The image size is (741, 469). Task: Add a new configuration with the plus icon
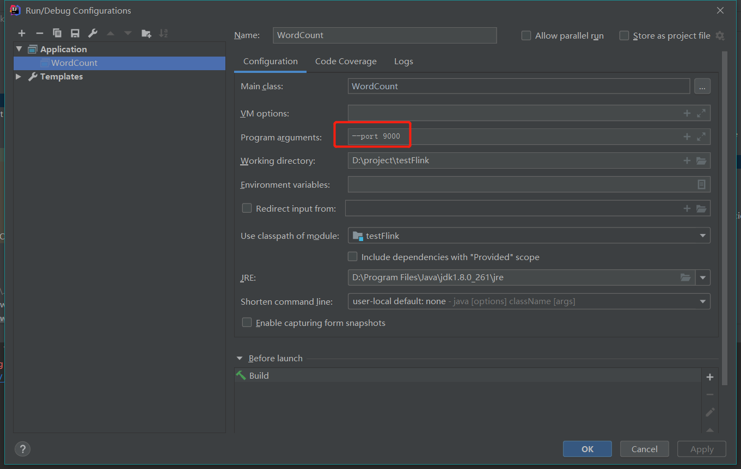[x=22, y=34]
